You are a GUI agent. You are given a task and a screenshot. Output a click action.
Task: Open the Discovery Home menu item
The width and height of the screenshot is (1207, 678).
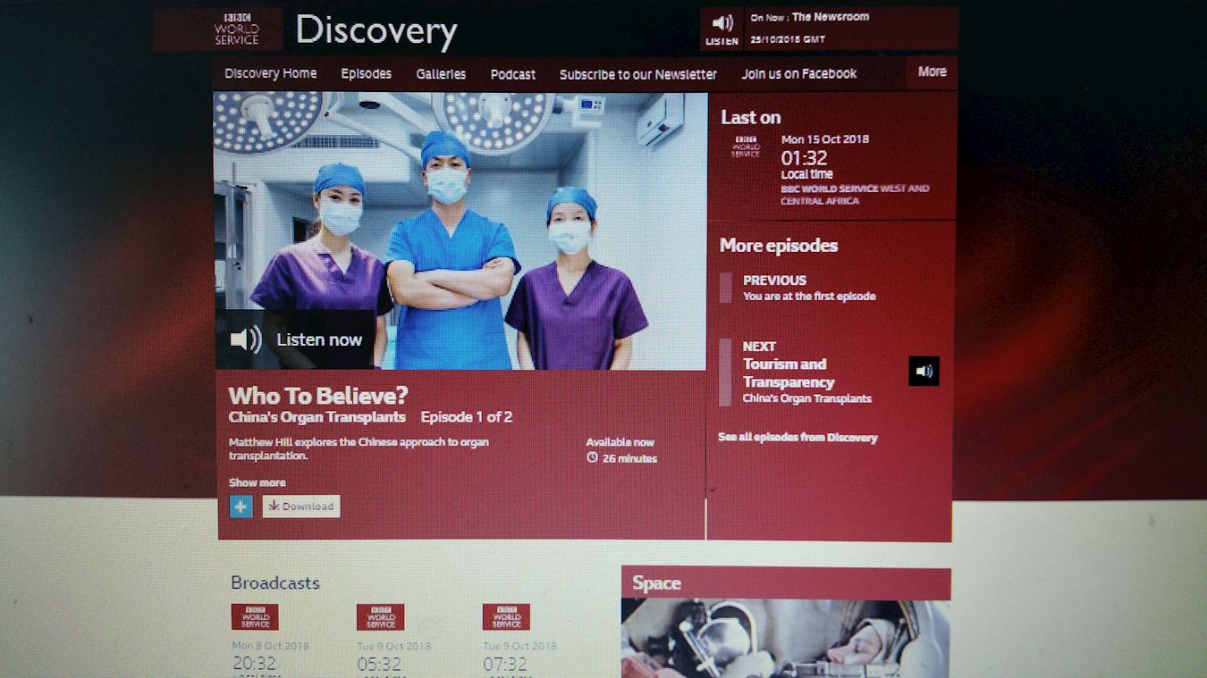[x=270, y=74]
